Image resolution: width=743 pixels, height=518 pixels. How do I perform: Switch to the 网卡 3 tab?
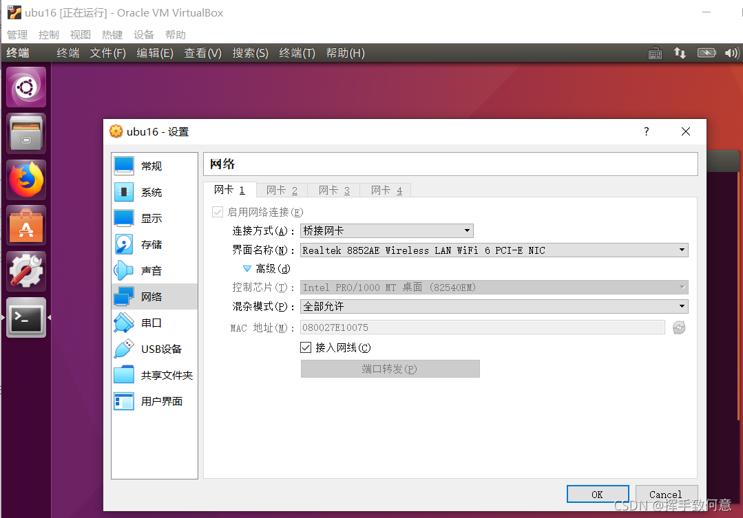pyautogui.click(x=334, y=191)
